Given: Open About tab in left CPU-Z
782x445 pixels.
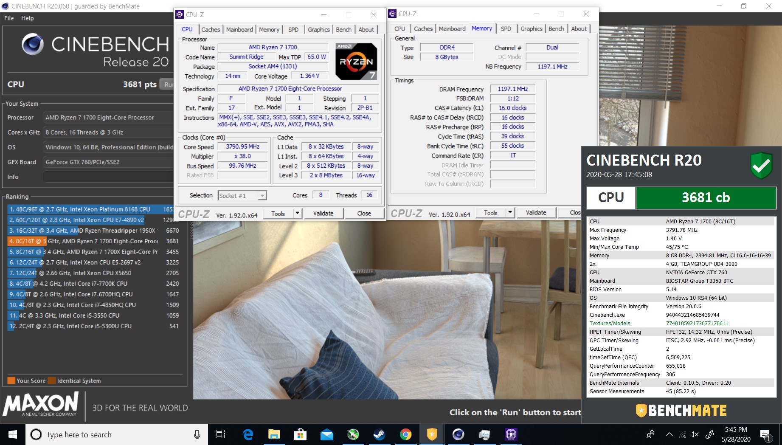Looking at the screenshot, I should click(x=366, y=29).
